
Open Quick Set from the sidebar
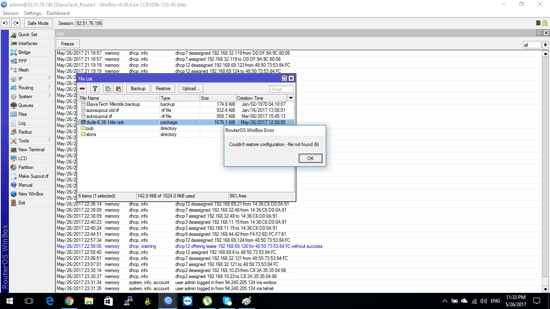point(27,35)
